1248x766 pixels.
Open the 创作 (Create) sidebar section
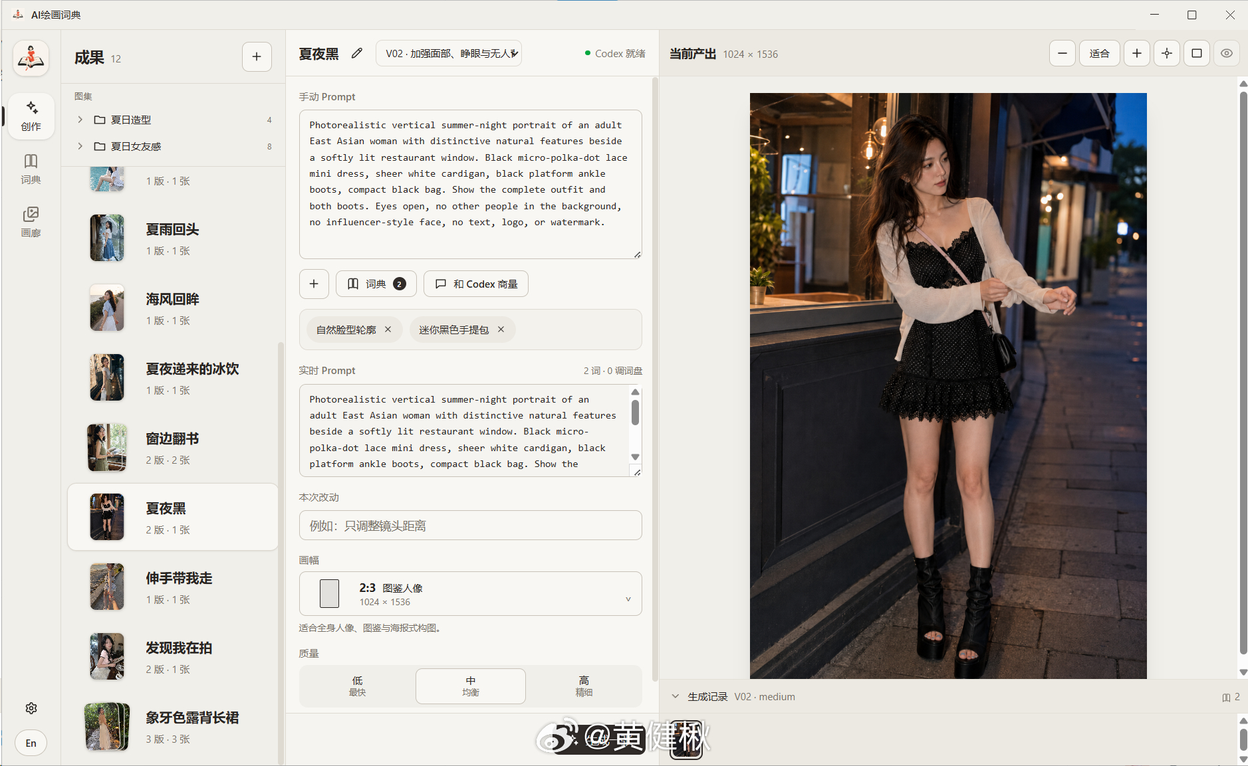(x=31, y=116)
